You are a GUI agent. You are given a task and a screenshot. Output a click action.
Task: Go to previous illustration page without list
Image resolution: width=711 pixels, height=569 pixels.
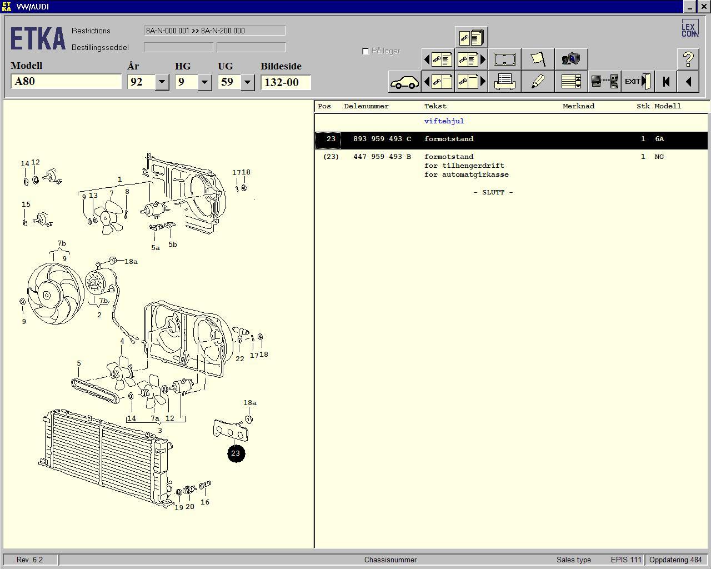pos(438,82)
